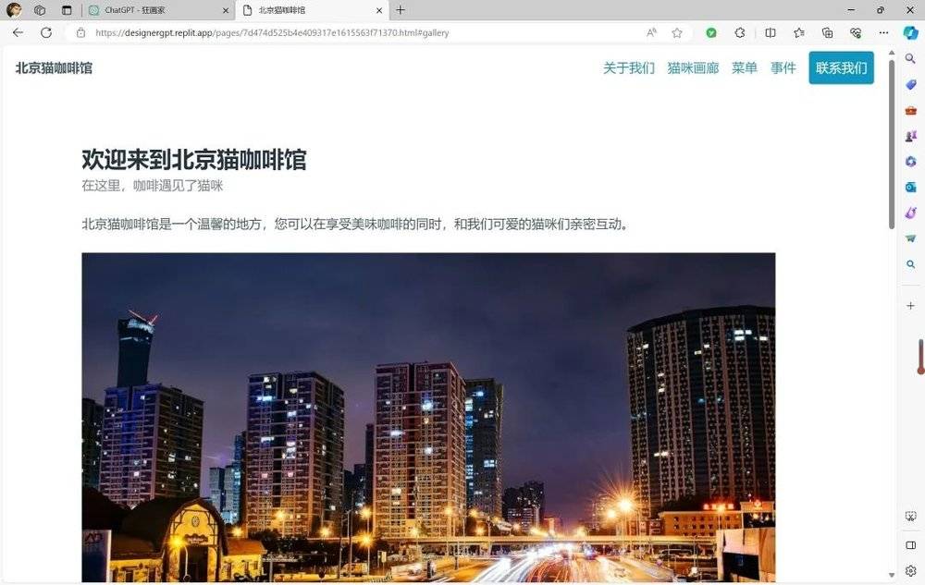Close the 北京猫咖啡馆 browser tab
Viewport: 925px width, 585px height.
379,10
